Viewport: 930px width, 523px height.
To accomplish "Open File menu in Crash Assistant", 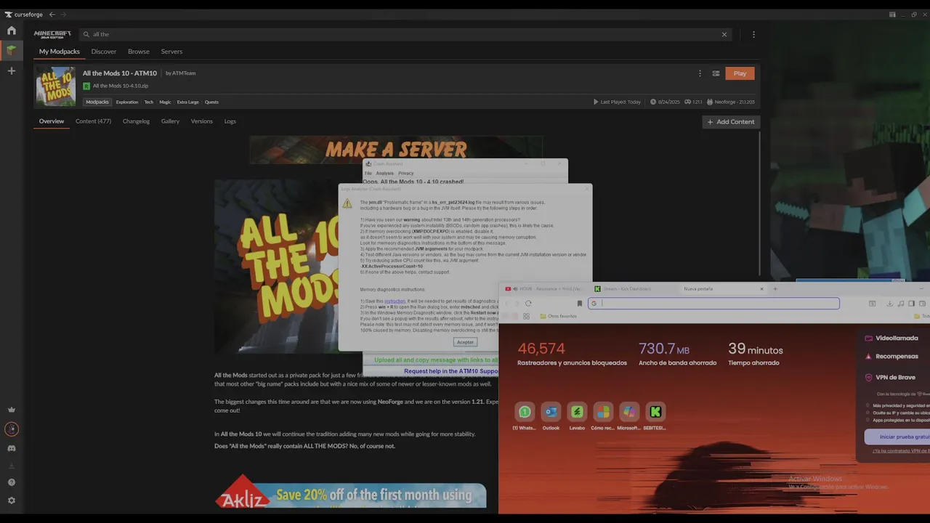I will tap(368, 173).
